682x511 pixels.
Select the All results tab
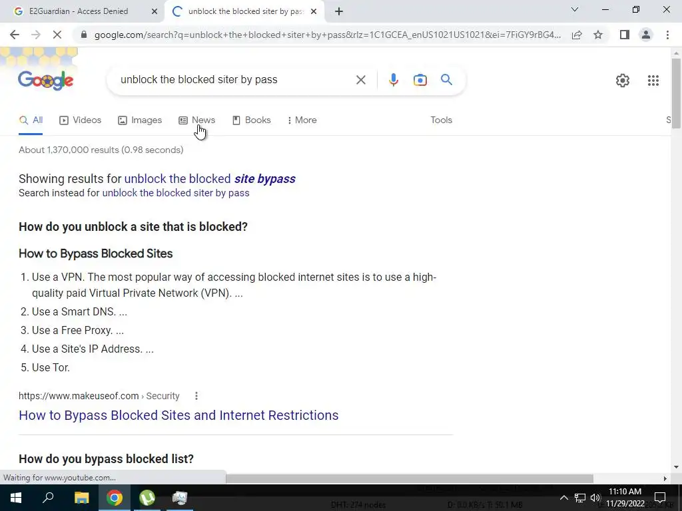point(31,120)
